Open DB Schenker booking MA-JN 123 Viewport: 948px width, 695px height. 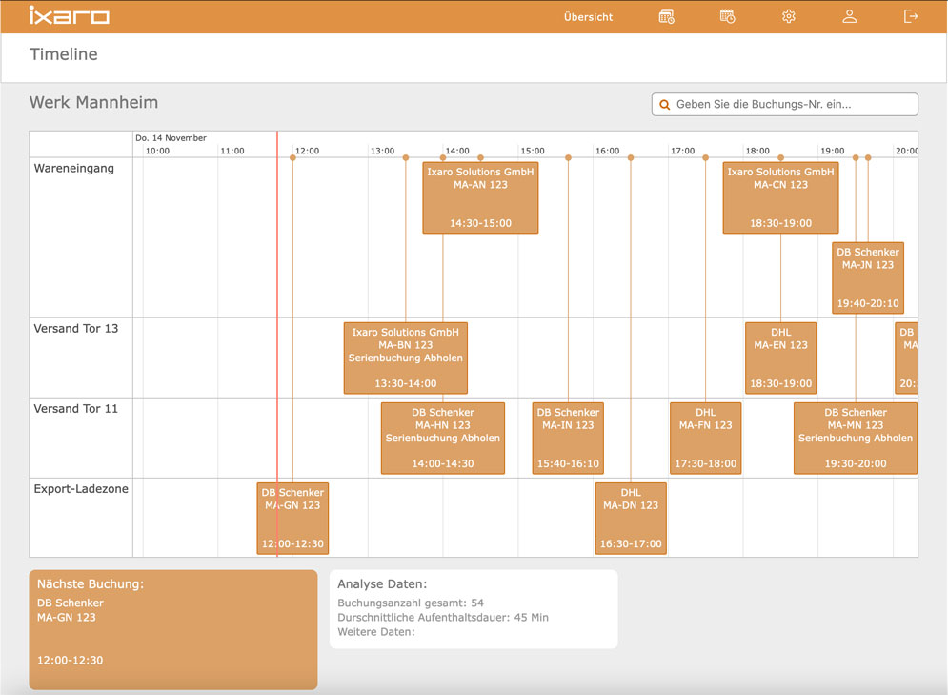[x=867, y=277]
